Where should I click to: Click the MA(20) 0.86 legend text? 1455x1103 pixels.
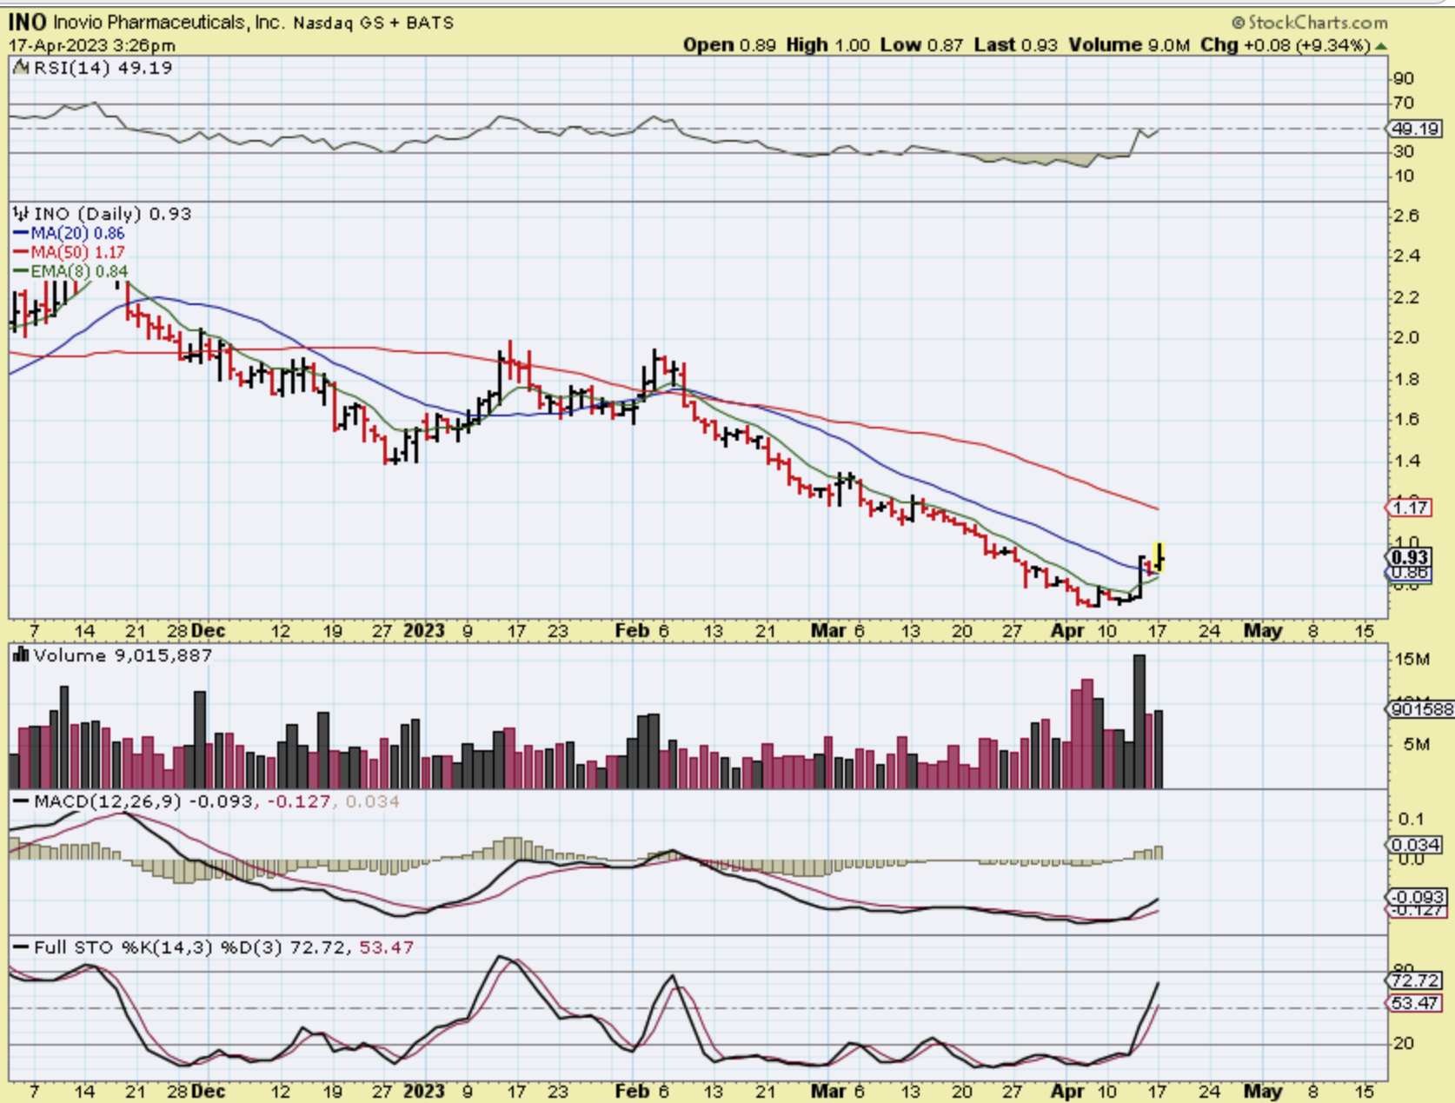(78, 233)
